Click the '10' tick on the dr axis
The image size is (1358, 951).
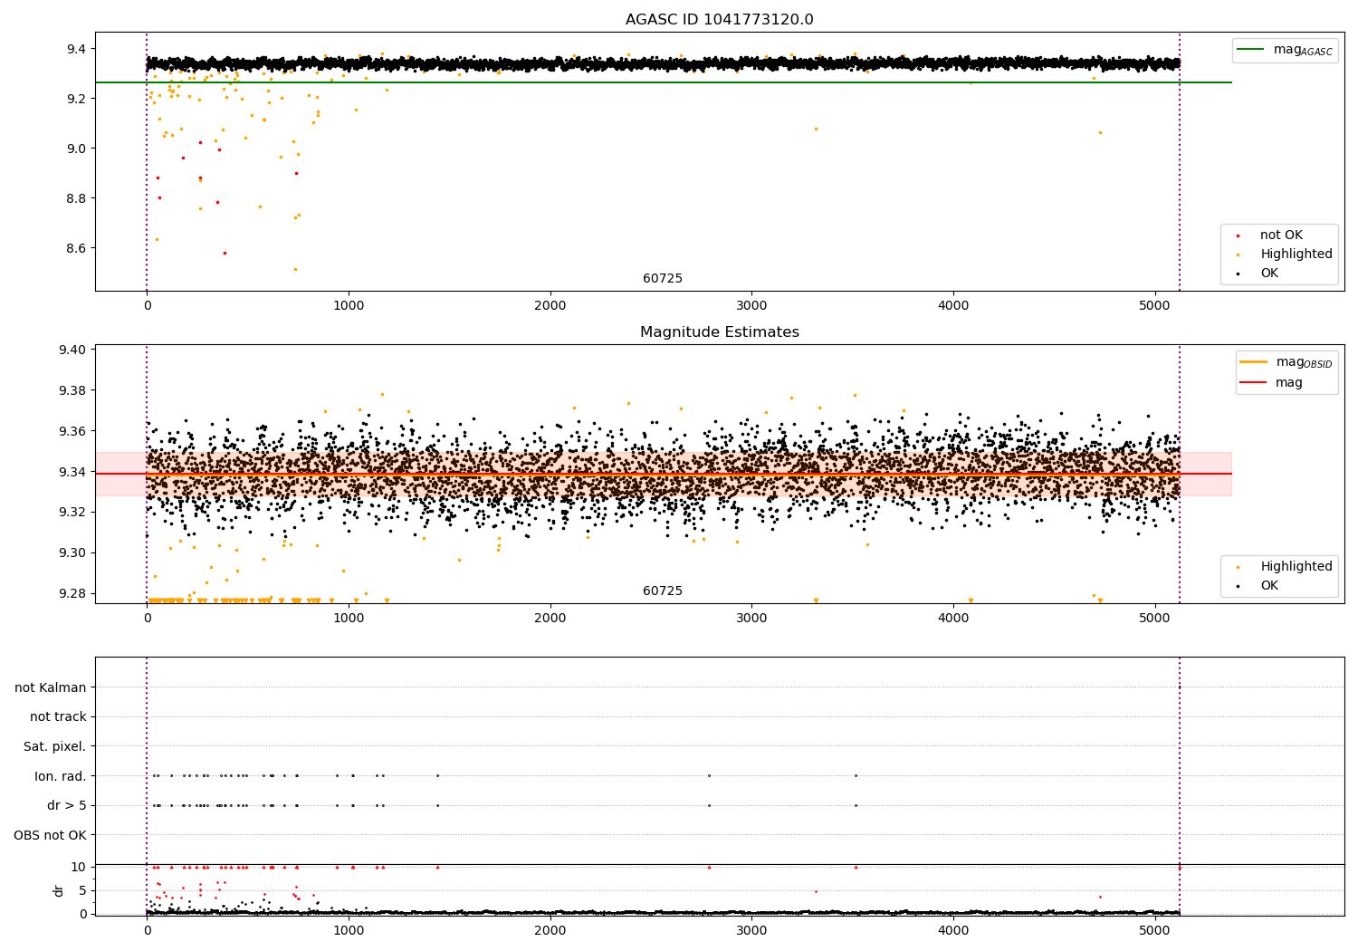pos(79,868)
